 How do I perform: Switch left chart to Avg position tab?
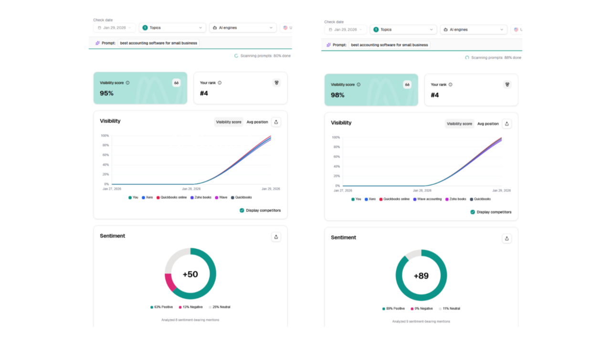[x=257, y=122]
